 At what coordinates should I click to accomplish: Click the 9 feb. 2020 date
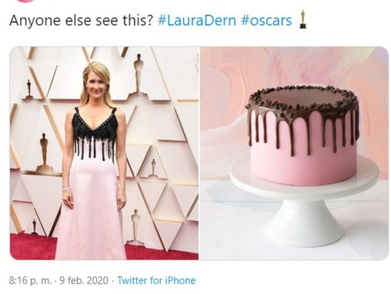pyautogui.click(x=84, y=280)
